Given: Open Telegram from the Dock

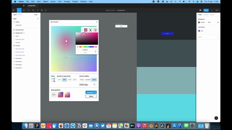Looking at the screenshot, I should tap(73, 126).
